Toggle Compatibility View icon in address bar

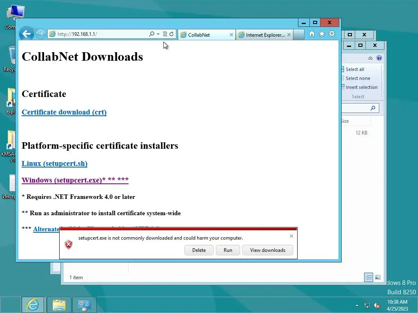(x=165, y=34)
